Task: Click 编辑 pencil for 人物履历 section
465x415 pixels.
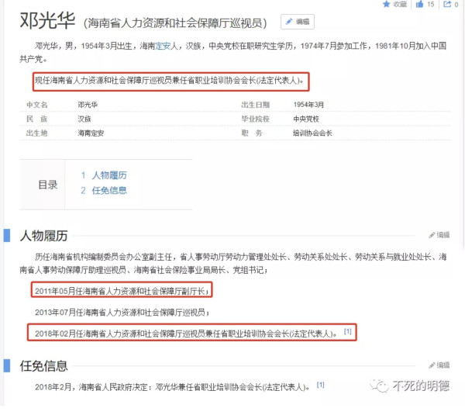Action: [439, 235]
